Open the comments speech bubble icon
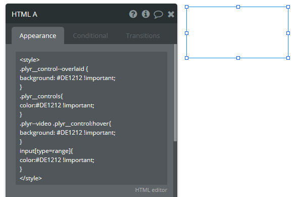 pos(158,15)
